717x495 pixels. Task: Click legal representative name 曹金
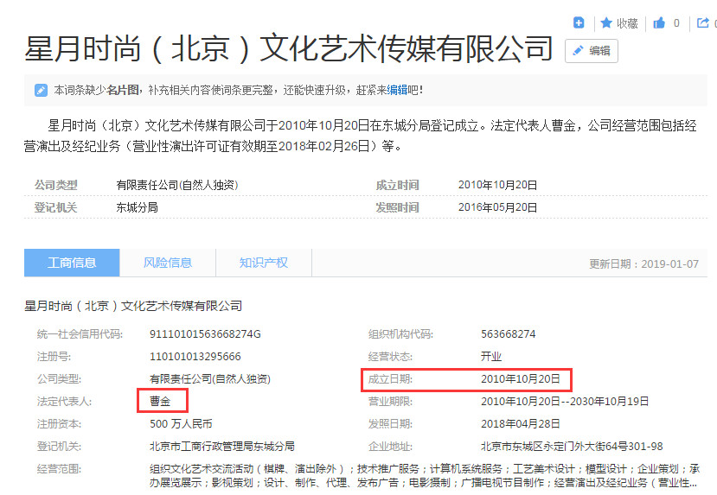(x=160, y=402)
